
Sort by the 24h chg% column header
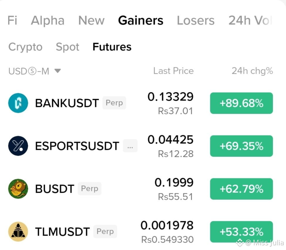click(x=252, y=71)
